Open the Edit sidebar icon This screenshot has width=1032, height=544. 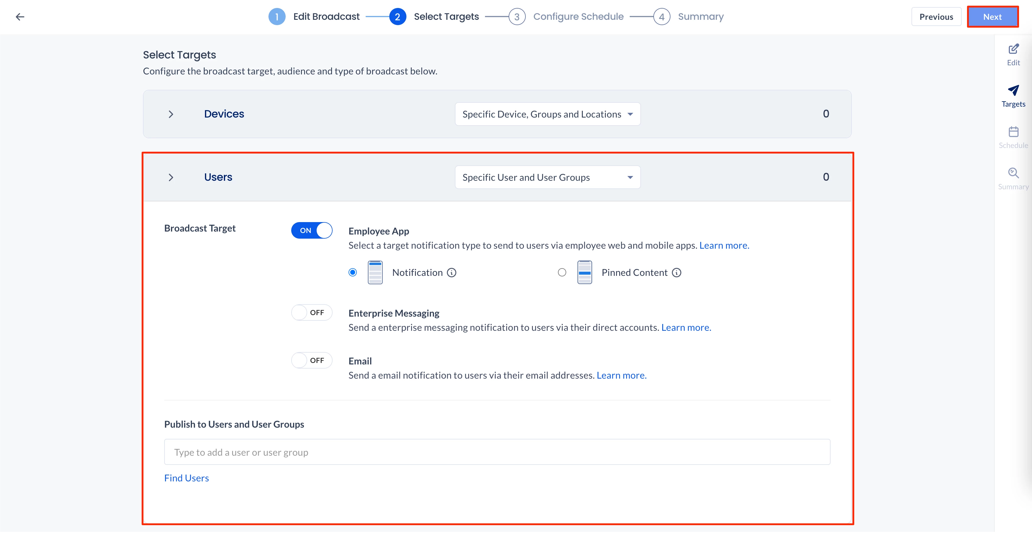(x=1013, y=49)
